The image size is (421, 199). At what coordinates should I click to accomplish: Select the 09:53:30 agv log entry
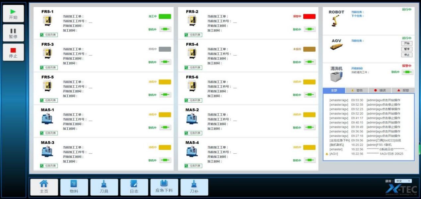(x=365, y=100)
